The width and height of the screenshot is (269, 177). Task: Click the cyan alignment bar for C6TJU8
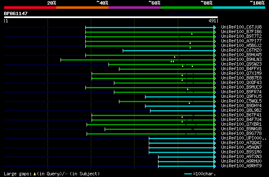tap(150, 27)
